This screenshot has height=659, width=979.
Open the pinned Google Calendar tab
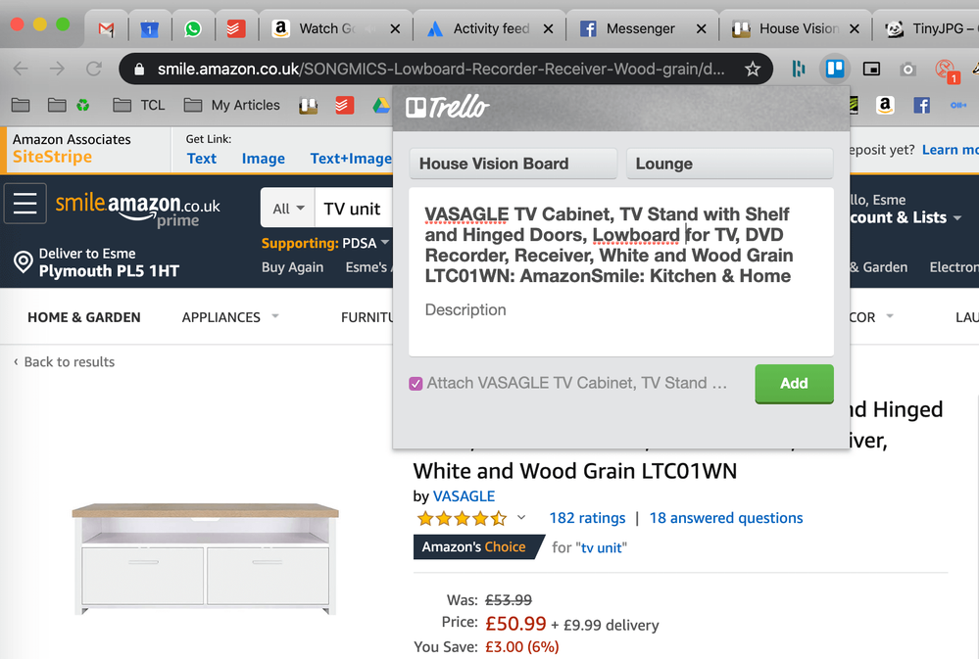[149, 28]
